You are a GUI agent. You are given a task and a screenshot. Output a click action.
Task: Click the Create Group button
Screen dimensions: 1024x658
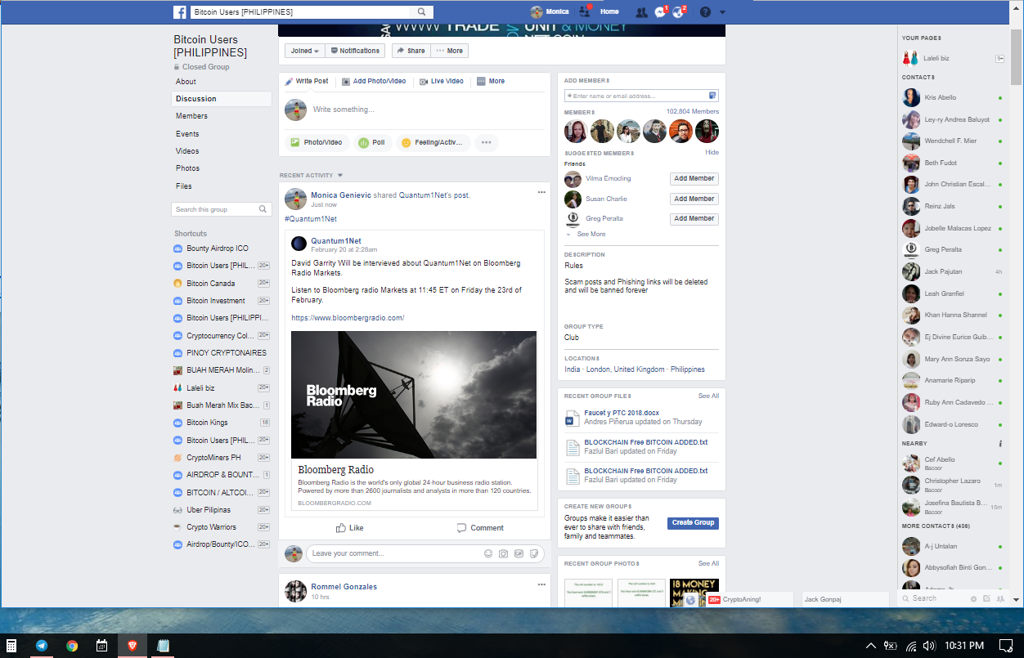tap(693, 522)
